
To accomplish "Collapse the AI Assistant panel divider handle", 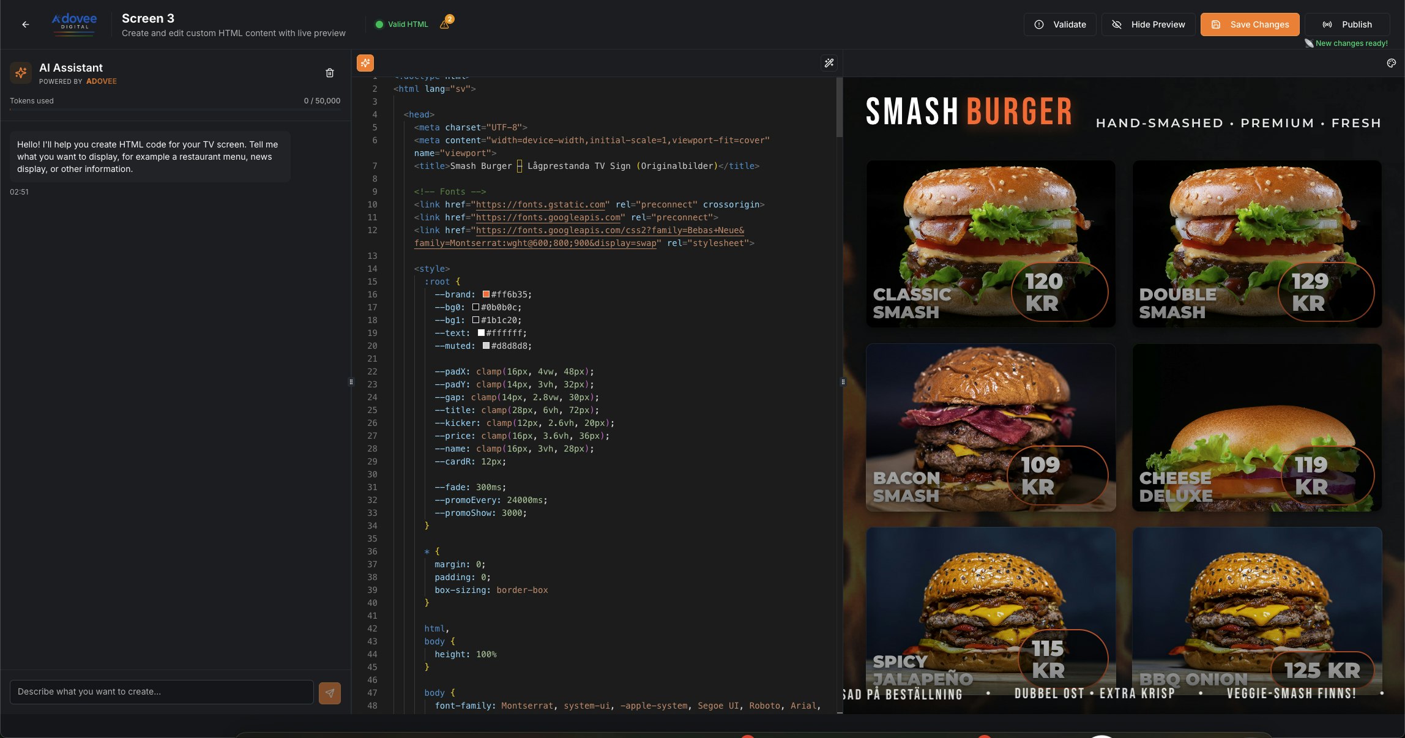I will [351, 382].
